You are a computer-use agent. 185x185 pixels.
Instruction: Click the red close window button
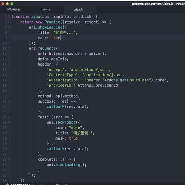(3, 4)
